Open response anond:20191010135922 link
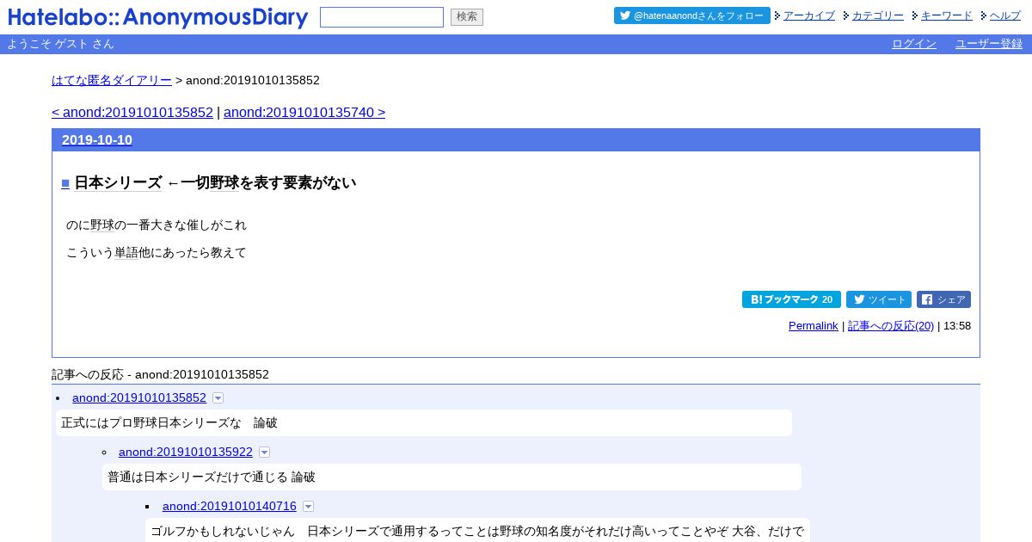 186,452
